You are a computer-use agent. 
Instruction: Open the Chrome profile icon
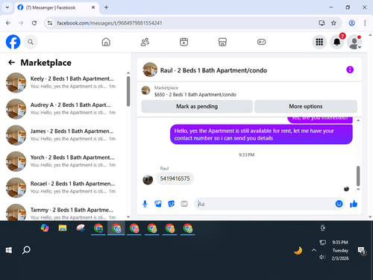point(351,23)
